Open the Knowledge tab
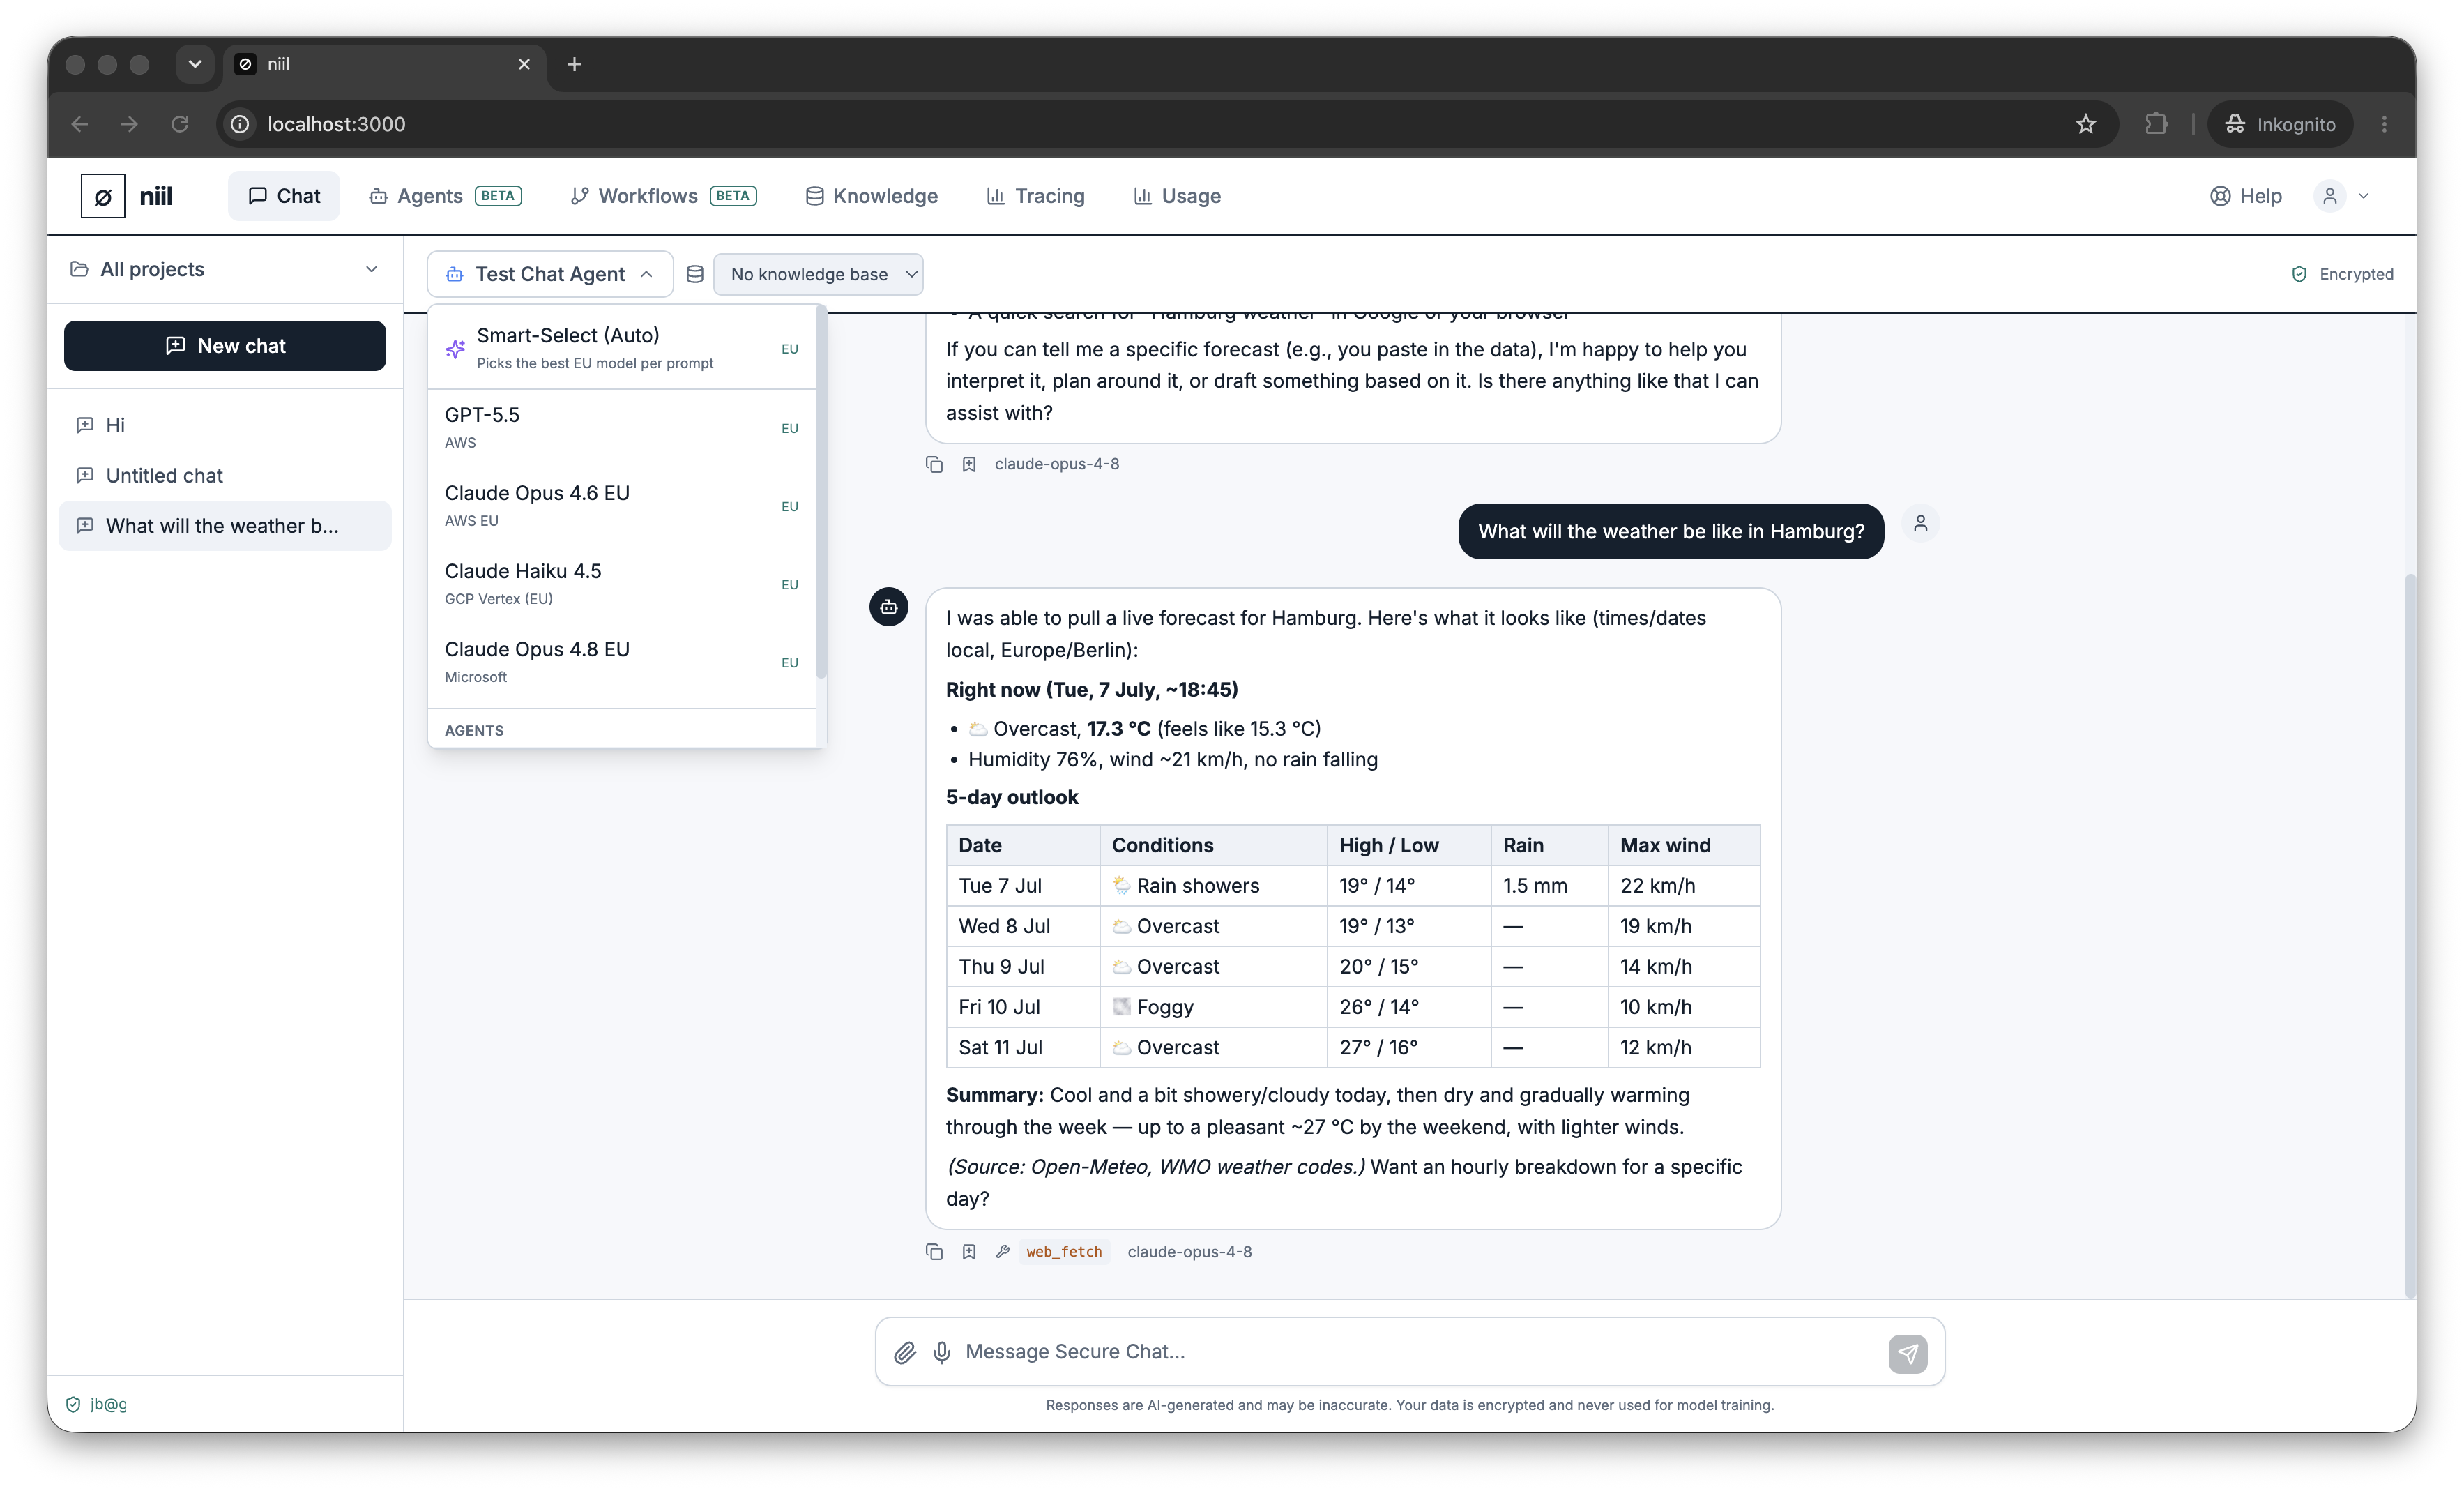The image size is (2464, 1491). tap(871, 196)
